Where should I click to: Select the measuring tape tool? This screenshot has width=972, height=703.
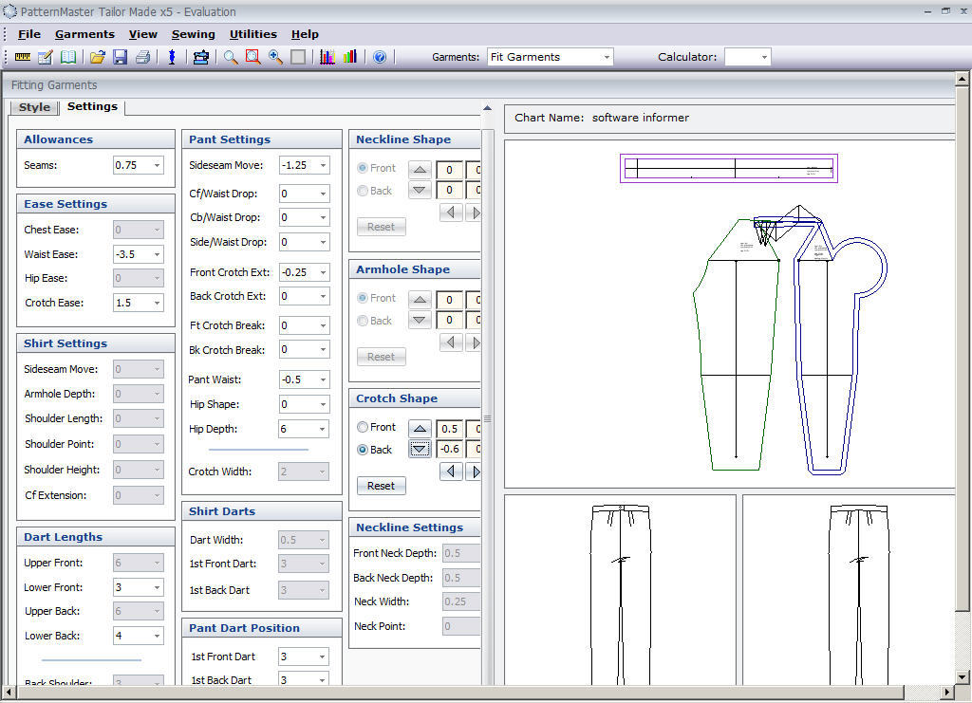(23, 57)
